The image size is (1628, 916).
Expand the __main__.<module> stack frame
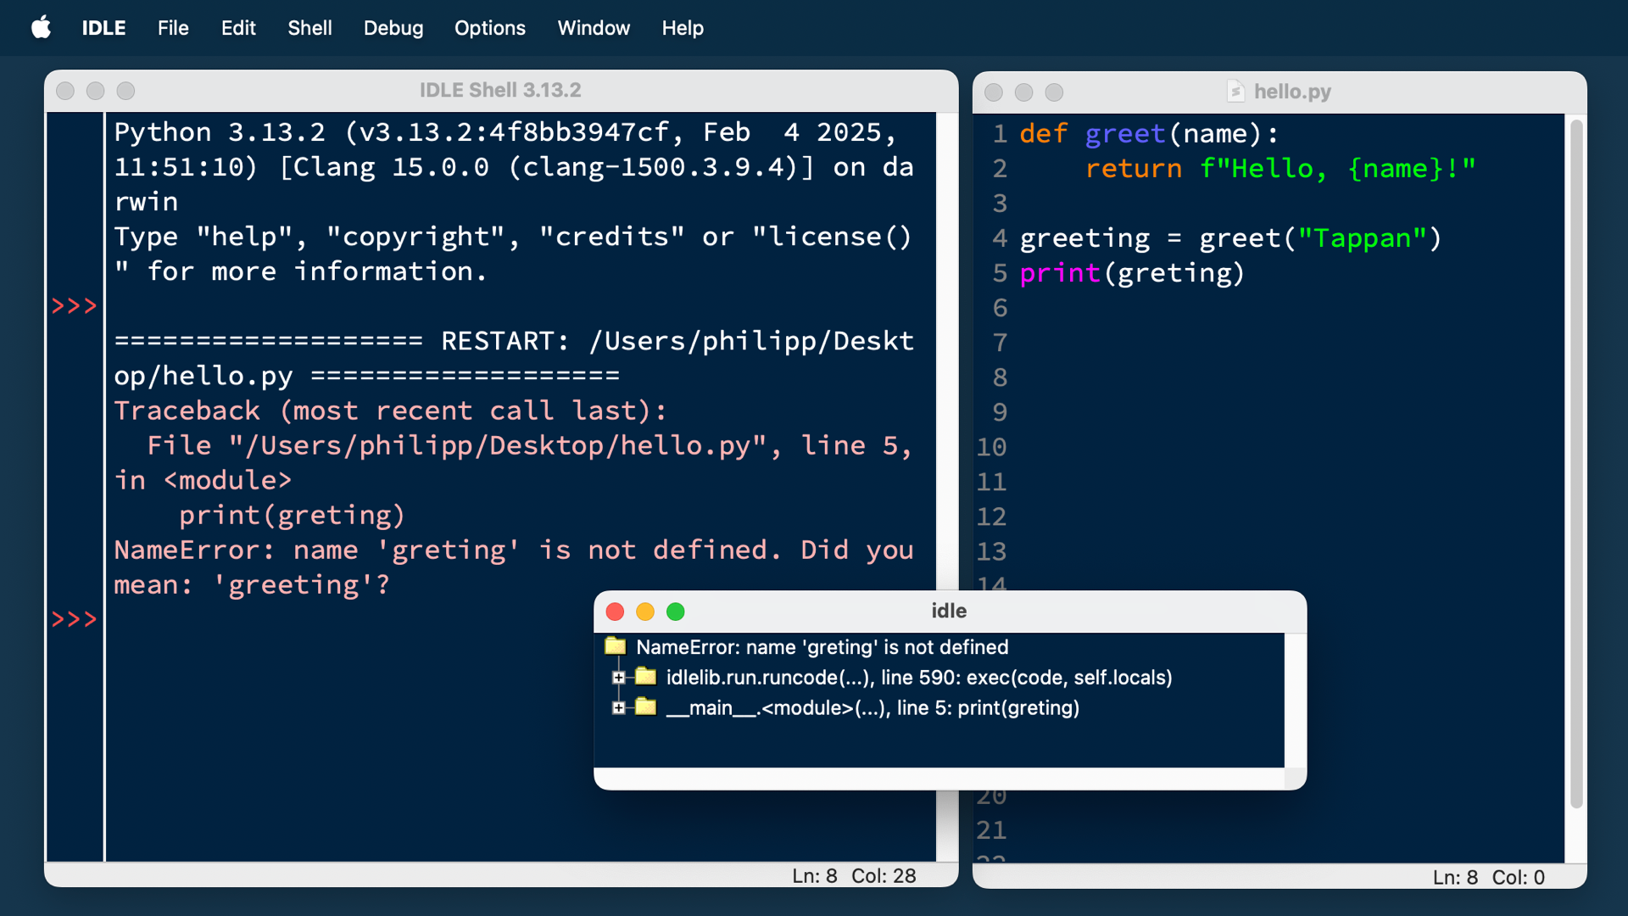618,707
